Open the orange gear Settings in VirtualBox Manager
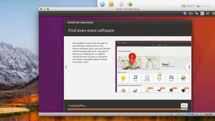Viewport: 215px width, 121px height. coord(111,4)
